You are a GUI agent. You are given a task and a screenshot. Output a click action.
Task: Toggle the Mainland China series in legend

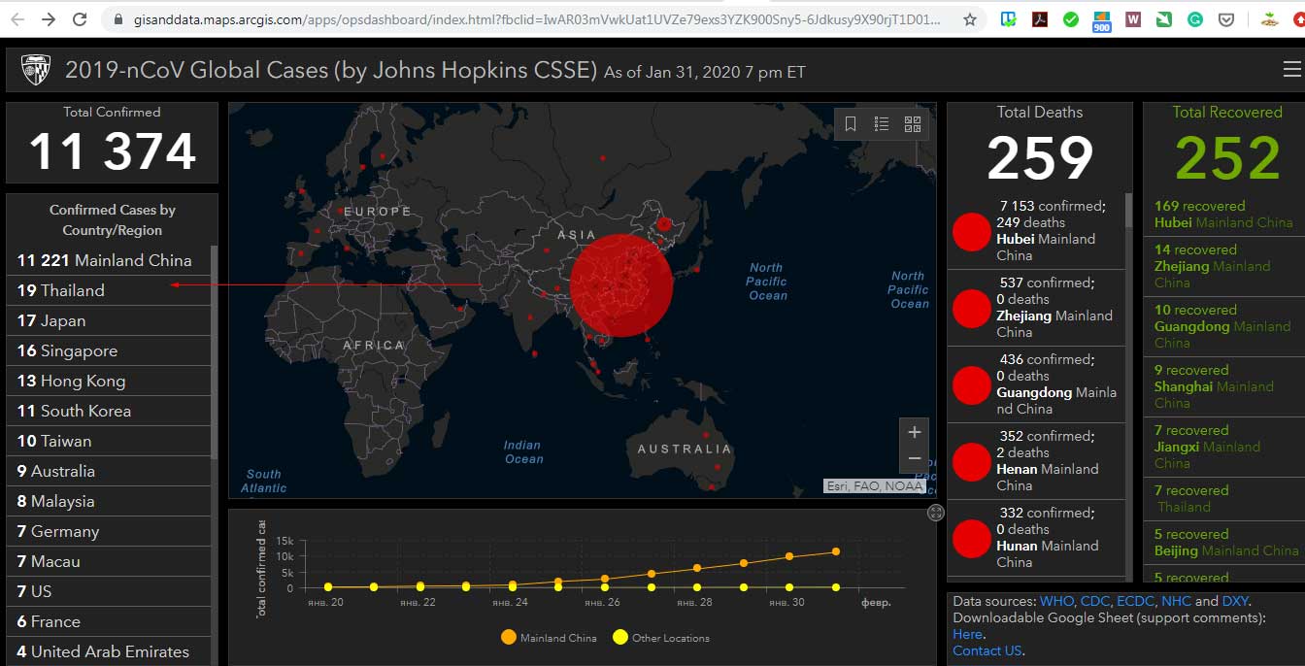click(x=549, y=638)
